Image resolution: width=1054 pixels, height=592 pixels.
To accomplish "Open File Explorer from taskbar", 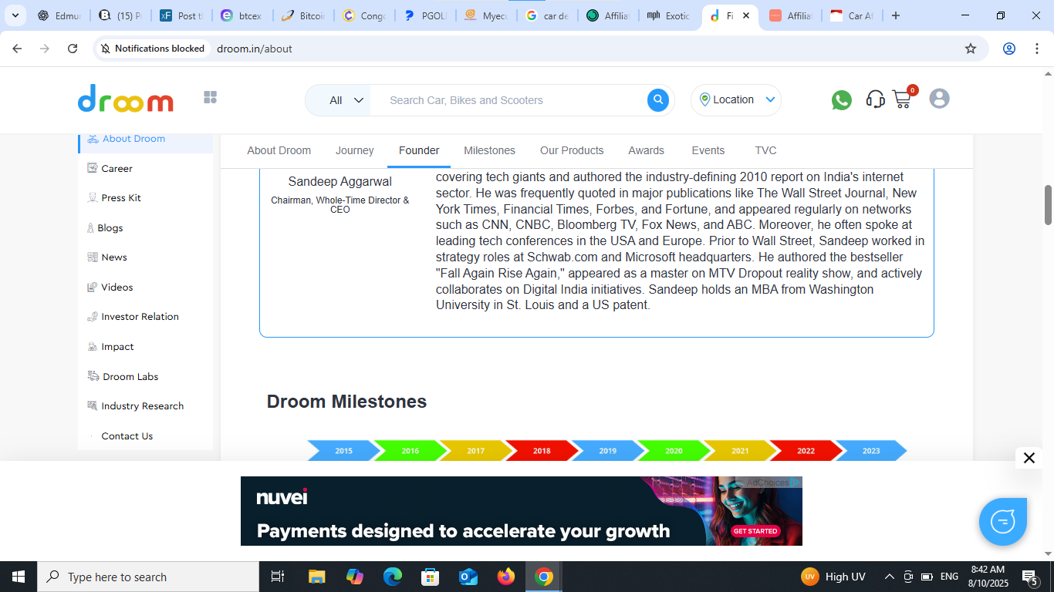I will (316, 577).
